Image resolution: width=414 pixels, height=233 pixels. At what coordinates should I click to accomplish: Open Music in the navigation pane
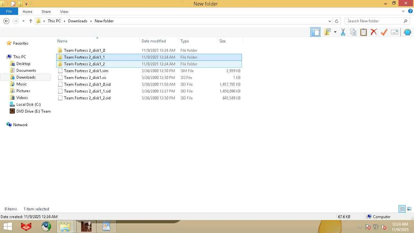22,84
